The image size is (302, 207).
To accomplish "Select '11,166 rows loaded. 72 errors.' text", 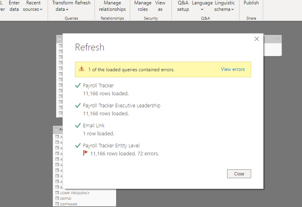I will point(125,154).
